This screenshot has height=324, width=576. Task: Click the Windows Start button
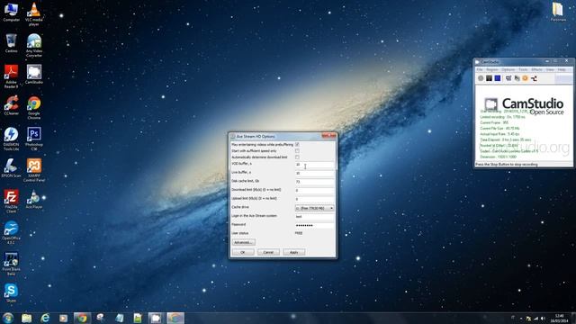point(8,318)
